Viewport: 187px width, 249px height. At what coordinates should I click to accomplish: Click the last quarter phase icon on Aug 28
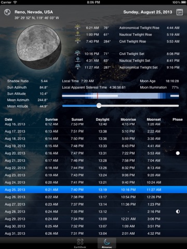[178, 212]
